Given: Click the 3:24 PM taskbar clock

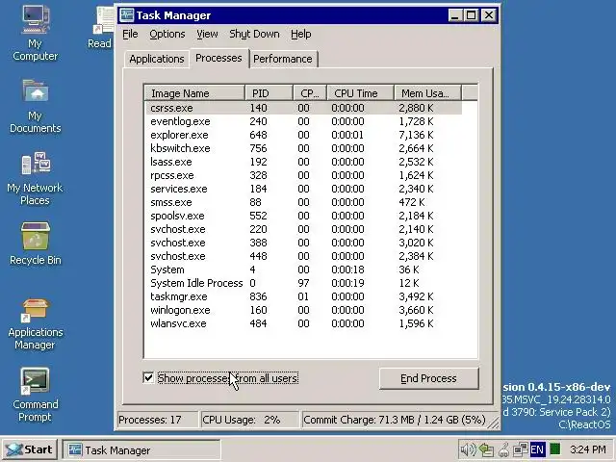Looking at the screenshot, I should click(588, 449).
